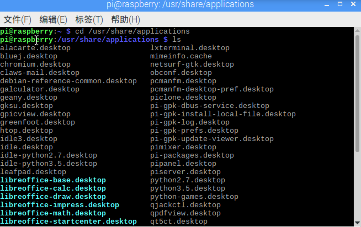Click the text pi-gpk-prefs.desktop

coord(194,131)
